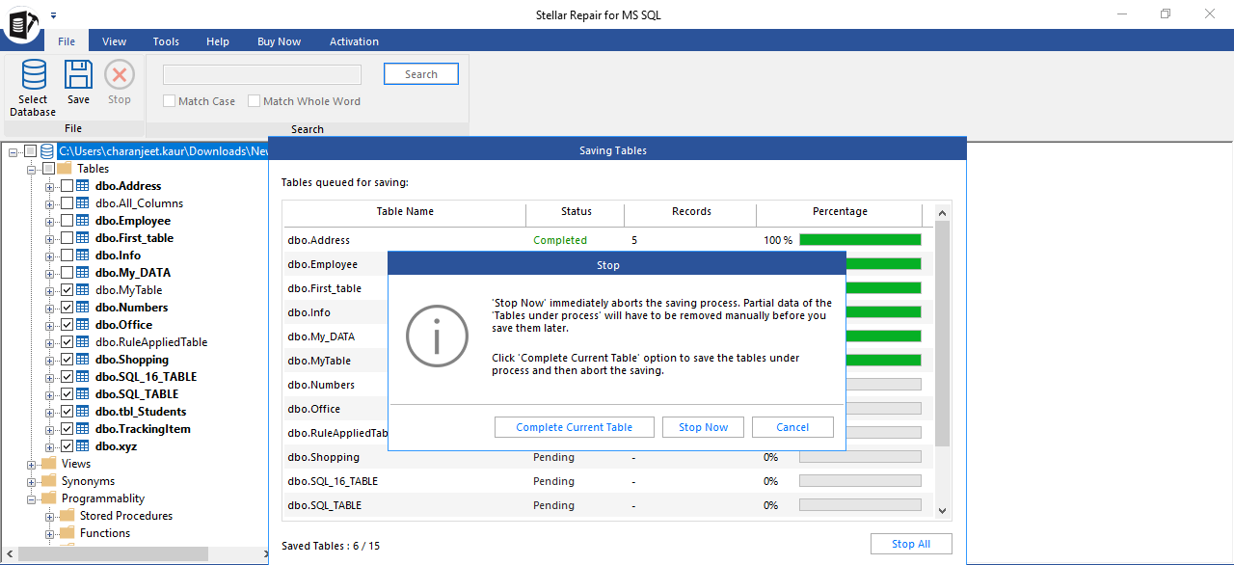Click into the search text field
The height and width of the screenshot is (565, 1234).
tap(262, 74)
